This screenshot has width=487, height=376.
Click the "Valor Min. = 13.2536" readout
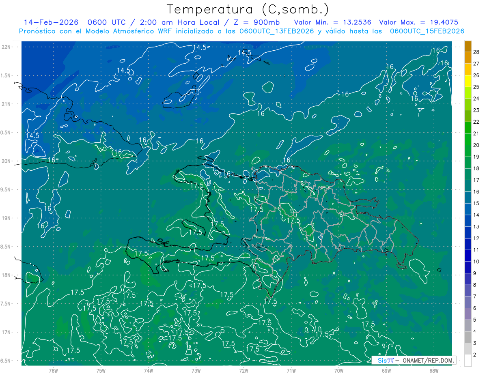[x=333, y=22]
